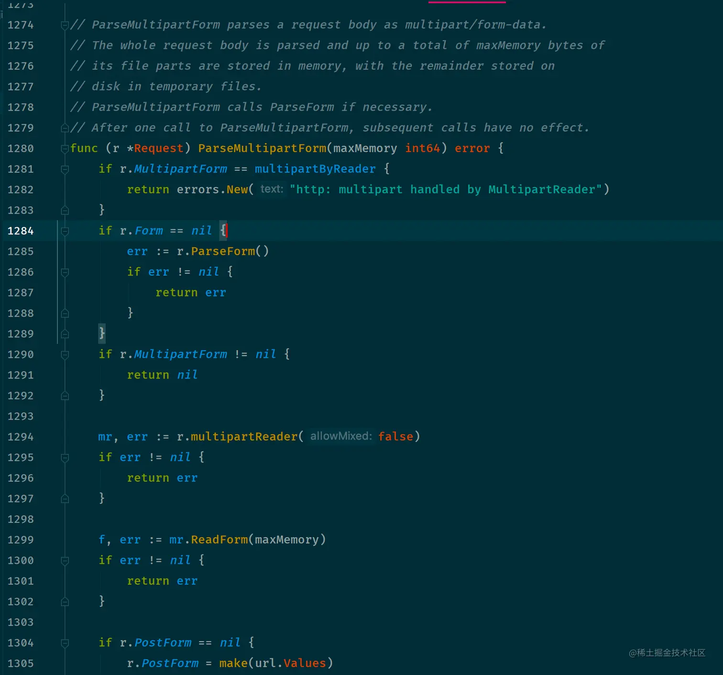Click ParseForm() call at line 1285
The width and height of the screenshot is (723, 675).
(x=230, y=251)
